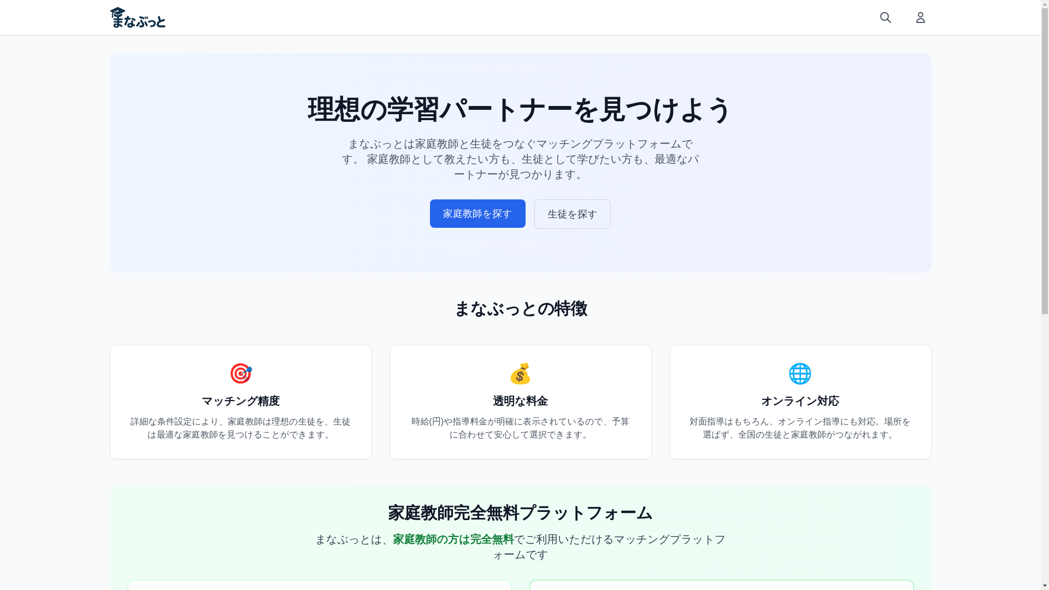This screenshot has height=590, width=1049.
Task: Click the 時給(円)や指導料金 description text
Action: point(521,428)
